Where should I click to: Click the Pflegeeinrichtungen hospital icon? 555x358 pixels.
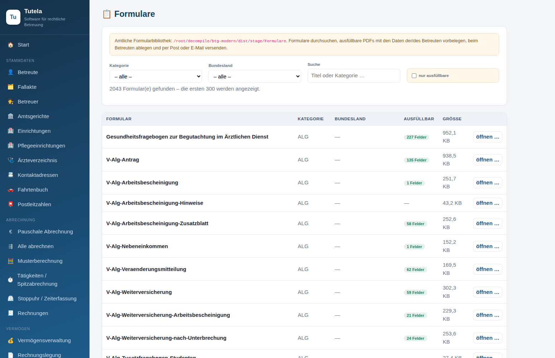coord(11,146)
